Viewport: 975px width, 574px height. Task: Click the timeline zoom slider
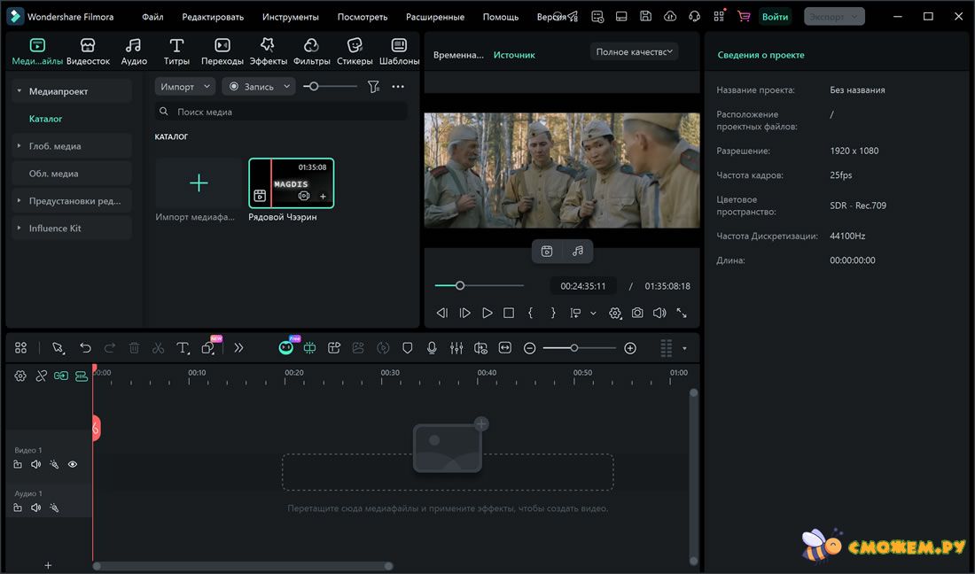tap(574, 348)
